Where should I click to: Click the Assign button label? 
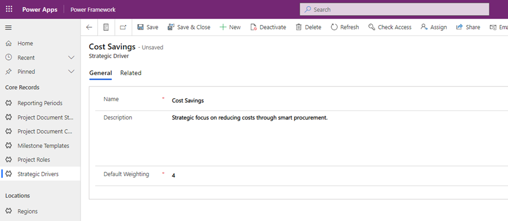[439, 27]
